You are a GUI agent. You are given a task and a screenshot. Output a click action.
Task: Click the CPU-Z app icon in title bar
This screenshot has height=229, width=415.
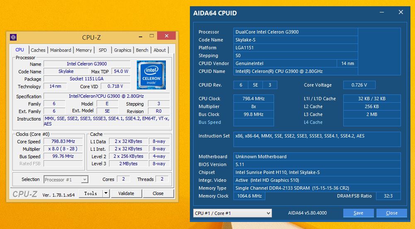(x=13, y=37)
